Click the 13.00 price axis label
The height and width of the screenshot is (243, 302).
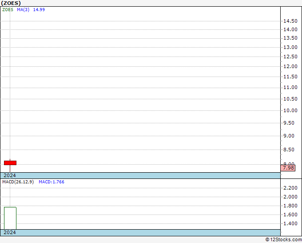290,47
